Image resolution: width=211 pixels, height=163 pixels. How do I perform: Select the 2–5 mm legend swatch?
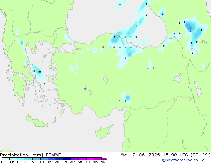click(29, 159)
